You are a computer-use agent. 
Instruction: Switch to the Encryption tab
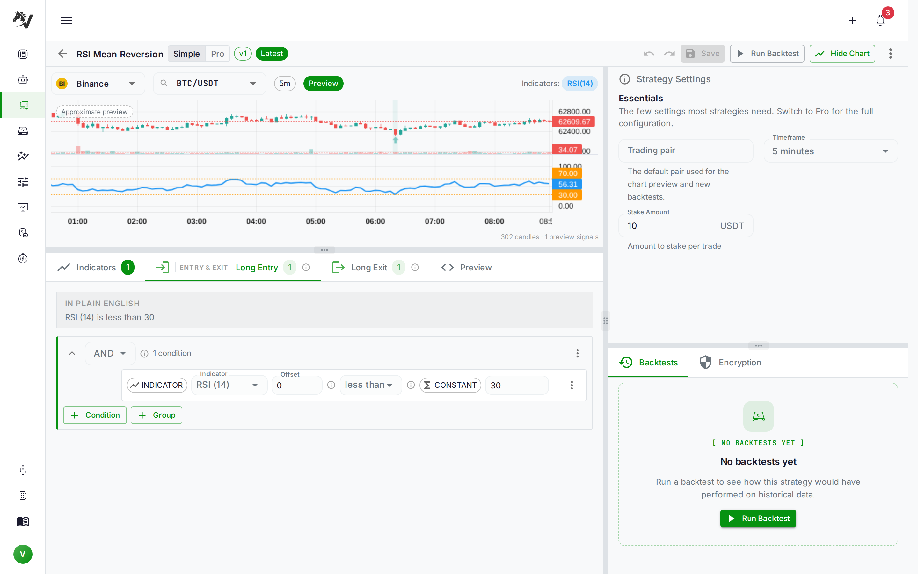coord(730,363)
